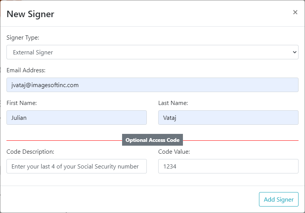The width and height of the screenshot is (305, 213).
Task: Click the New Signer dialog title
Action: pyautogui.click(x=30, y=14)
